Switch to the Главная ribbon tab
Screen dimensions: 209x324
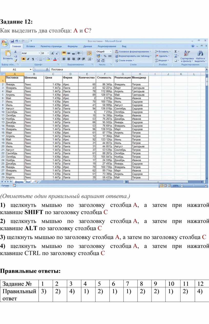tap(16, 46)
